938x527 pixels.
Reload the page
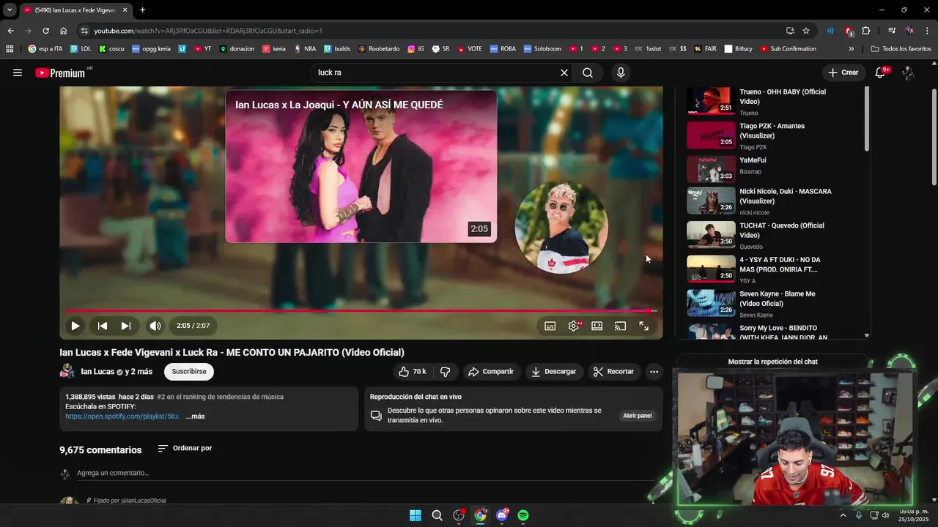[x=45, y=31]
